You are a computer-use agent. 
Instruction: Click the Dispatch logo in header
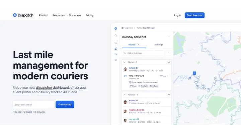coord(23,15)
